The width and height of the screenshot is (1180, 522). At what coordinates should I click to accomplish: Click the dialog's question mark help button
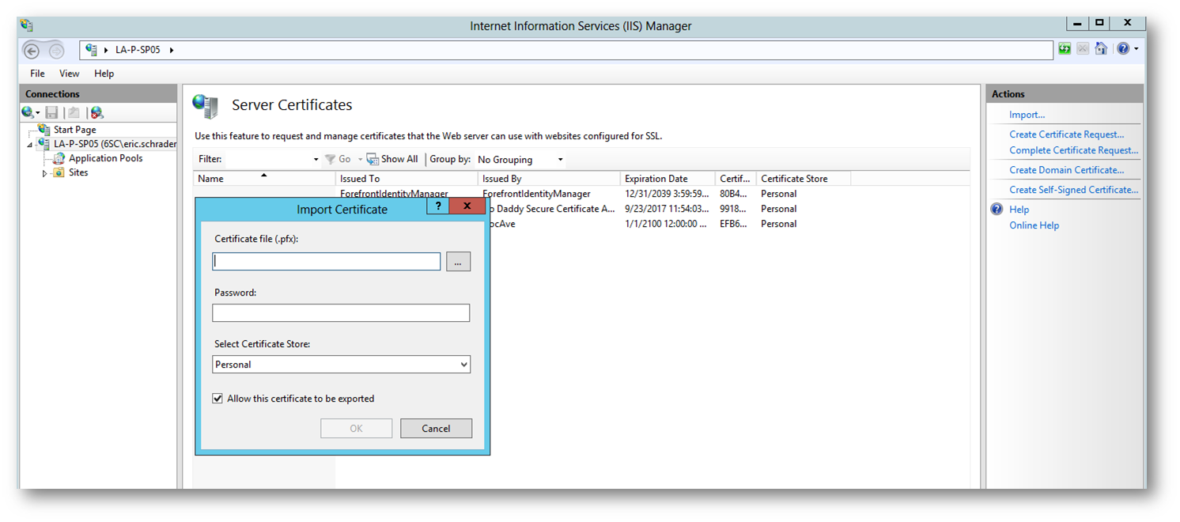(x=438, y=206)
